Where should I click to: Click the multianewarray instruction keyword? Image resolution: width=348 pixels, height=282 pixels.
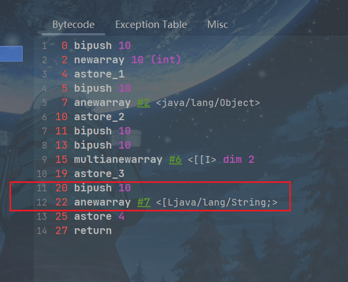click(x=118, y=160)
